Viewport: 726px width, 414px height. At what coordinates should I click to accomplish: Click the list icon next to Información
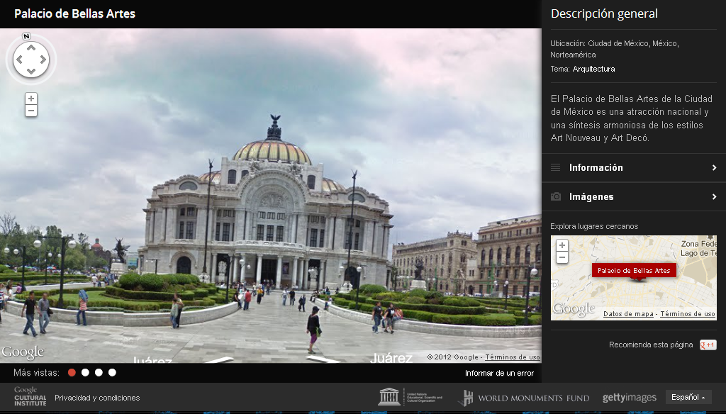coord(557,167)
